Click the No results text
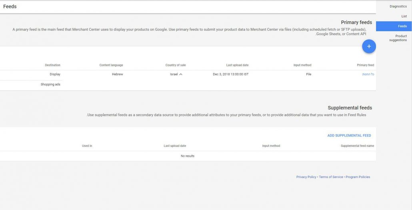Viewport: 412px width, 210px height. (188, 156)
